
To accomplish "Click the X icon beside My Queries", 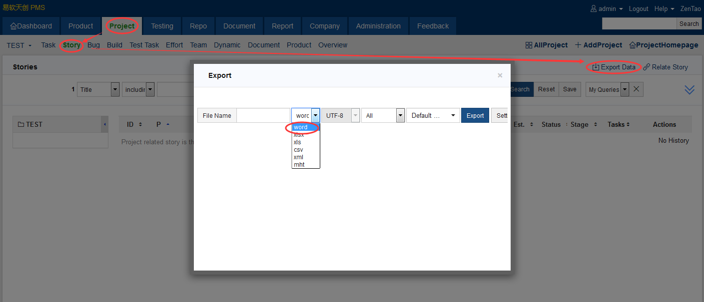I will 636,89.
